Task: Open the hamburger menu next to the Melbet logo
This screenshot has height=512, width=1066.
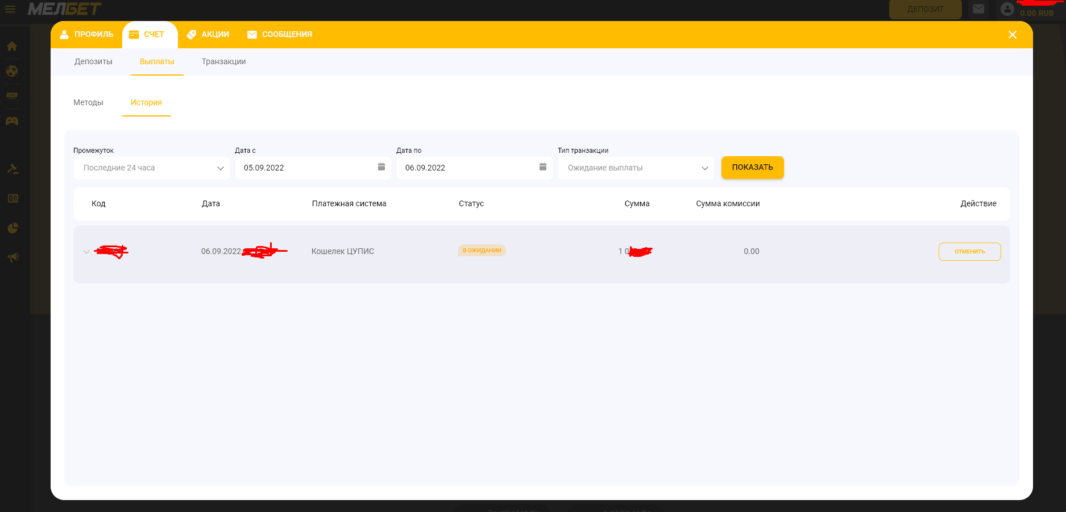Action: (x=10, y=9)
